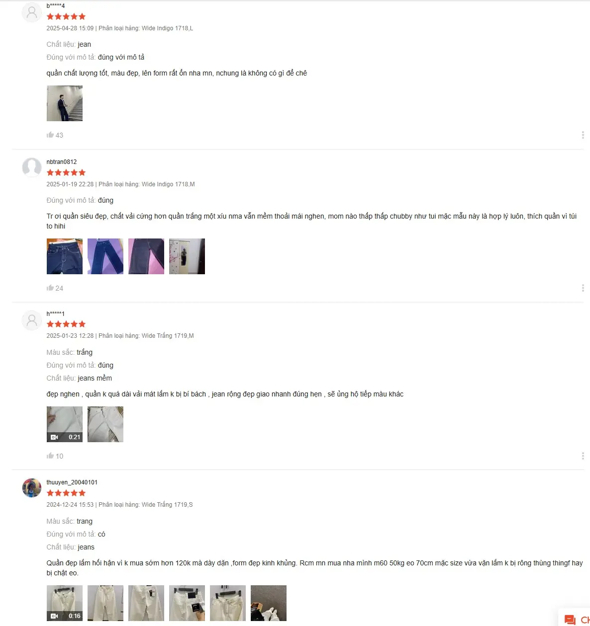
Task: Like nbtran0812's review with 24 likes
Action: click(50, 288)
